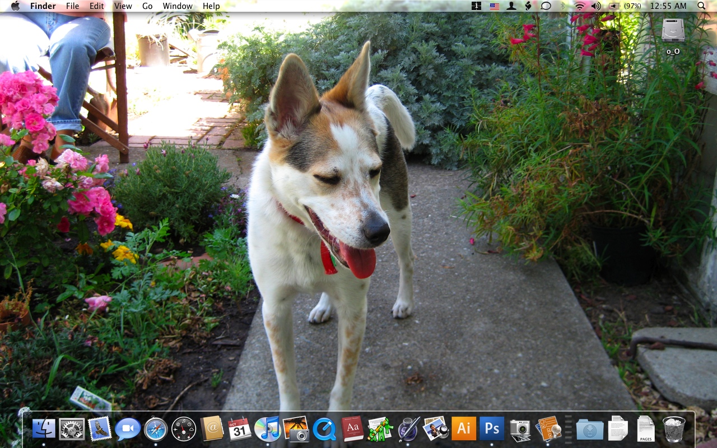Open iPhoto from the Dock
The width and height of the screenshot is (717, 448).
(x=296, y=429)
